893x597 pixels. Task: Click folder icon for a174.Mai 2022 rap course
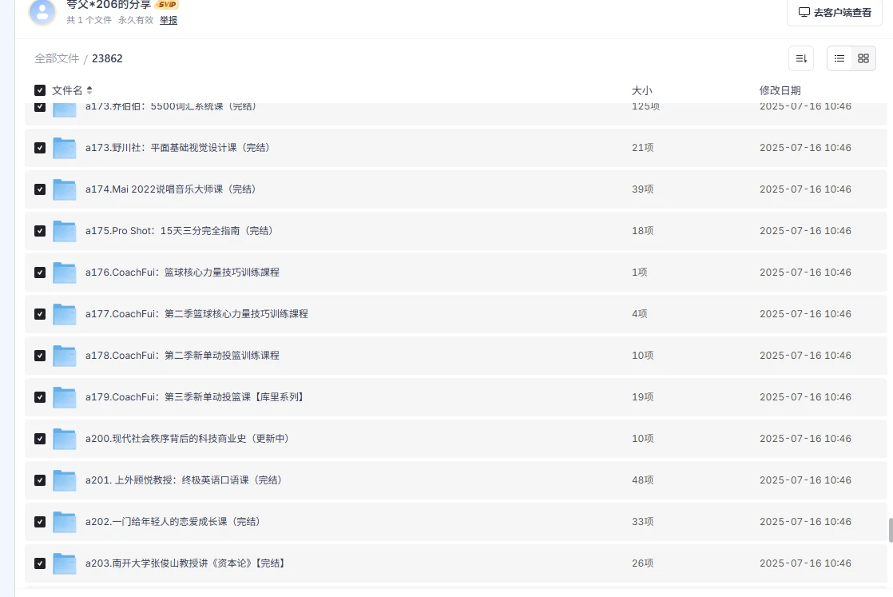click(x=64, y=189)
